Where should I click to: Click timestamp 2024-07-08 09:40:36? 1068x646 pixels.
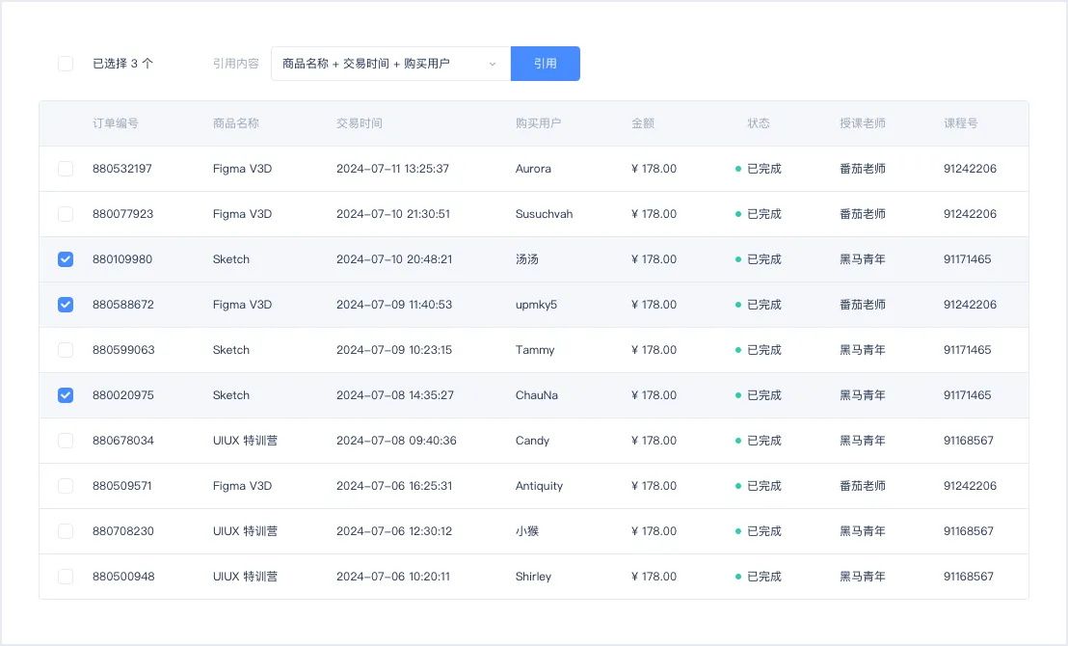coord(396,441)
